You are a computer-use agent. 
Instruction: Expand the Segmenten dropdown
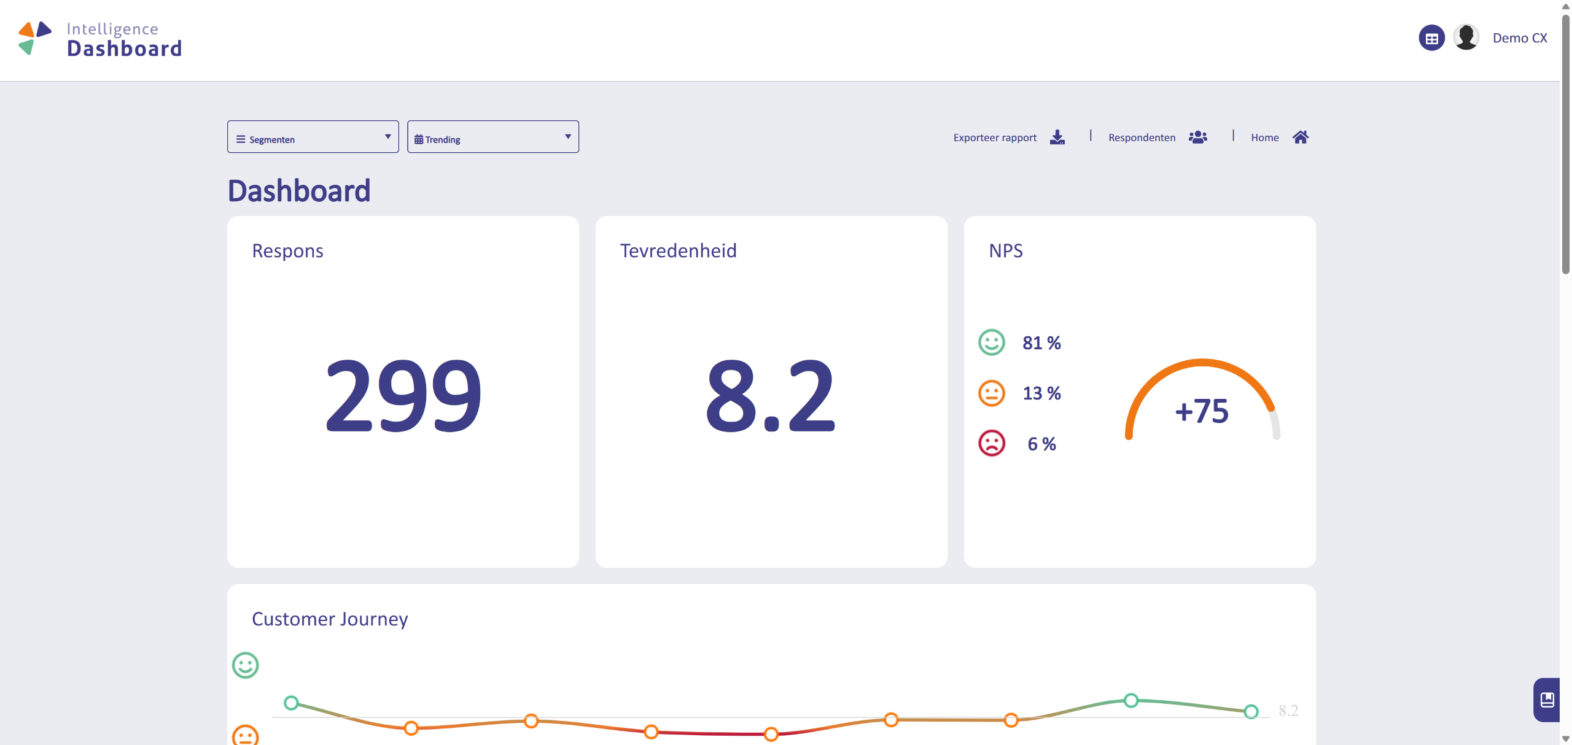click(313, 137)
